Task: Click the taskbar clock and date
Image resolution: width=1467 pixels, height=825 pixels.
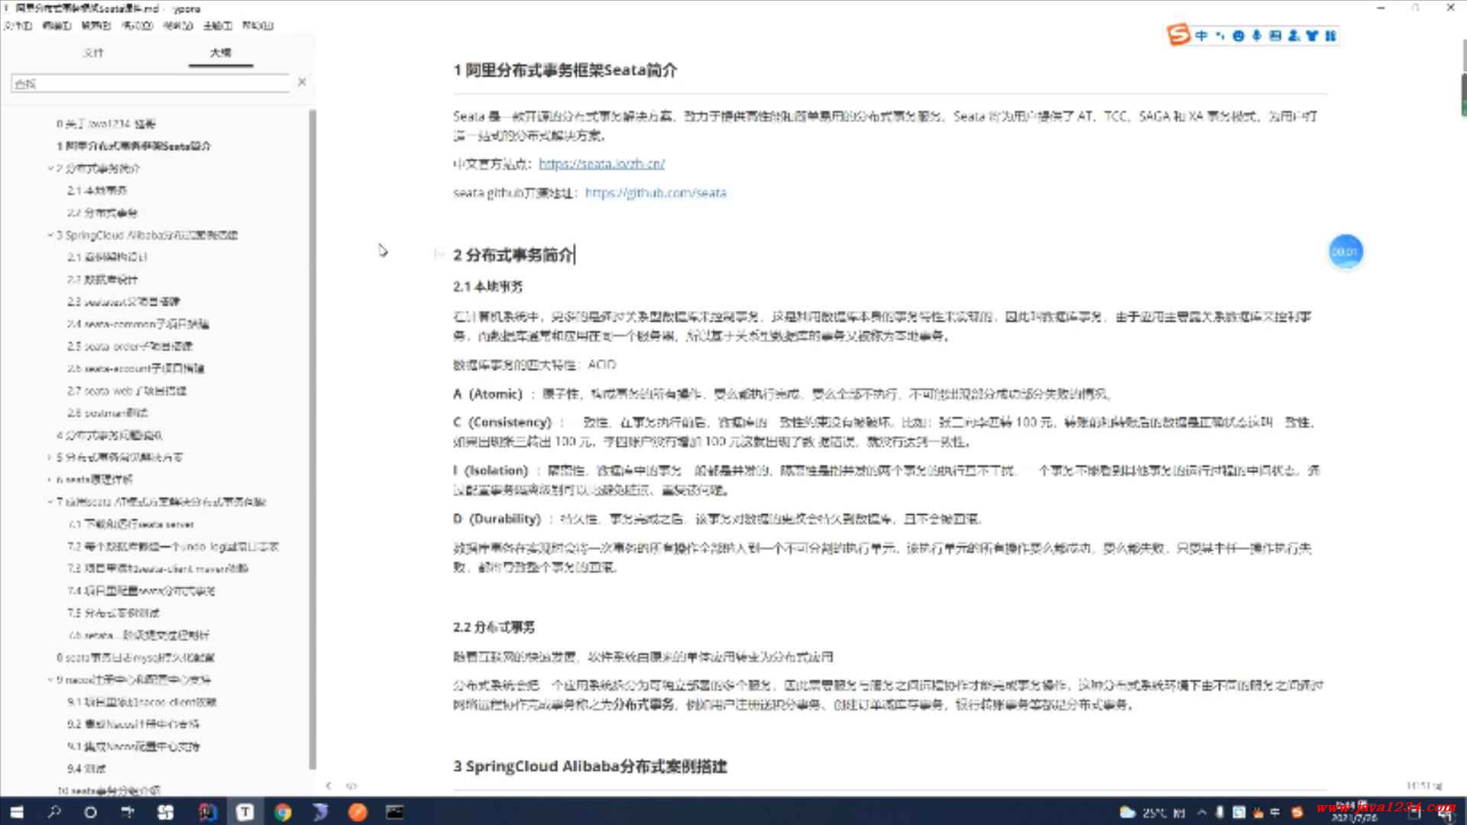Action: pos(1354,812)
